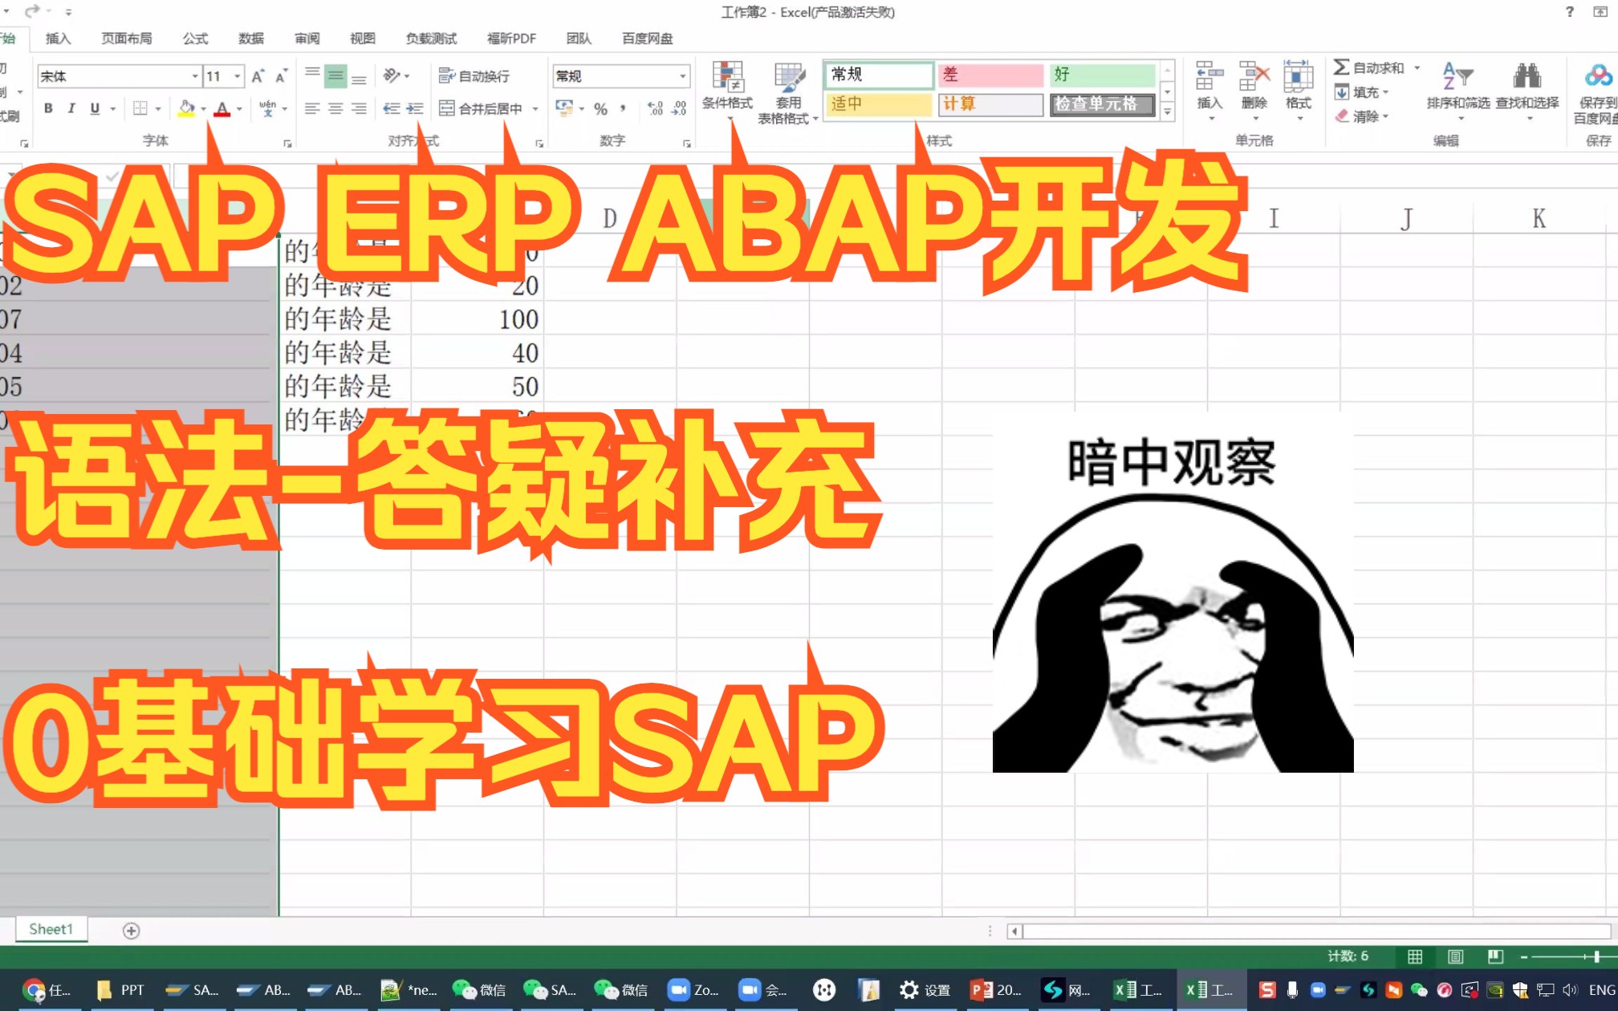Open the 常规 number format dropdown
The height and width of the screenshot is (1011, 1618).
683,76
